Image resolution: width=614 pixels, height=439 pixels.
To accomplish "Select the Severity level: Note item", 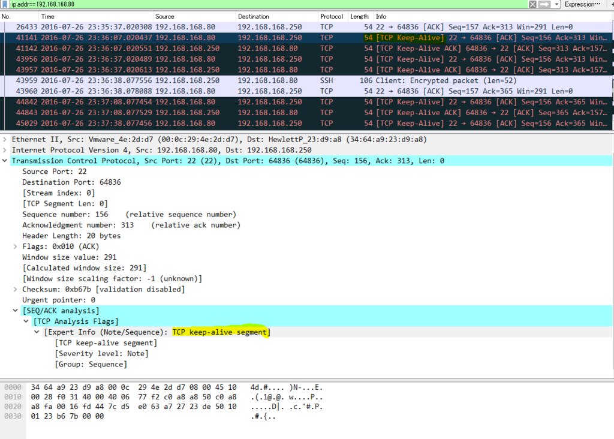I will 102,353.
